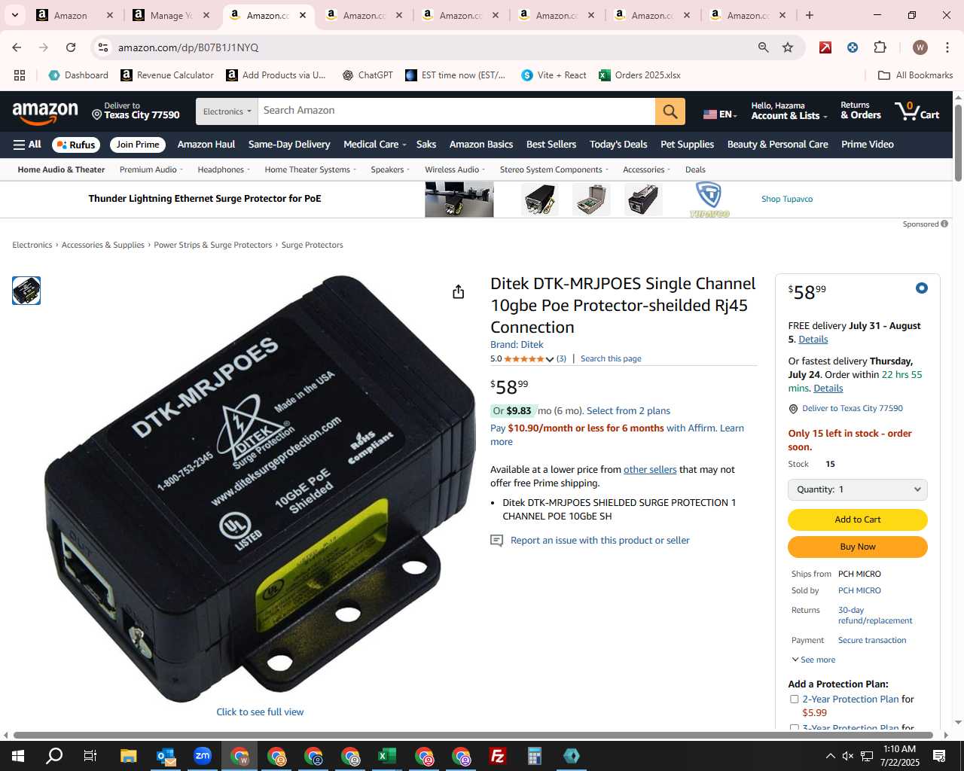Click the Search Amazon input field
The image size is (964, 771).
456,111
